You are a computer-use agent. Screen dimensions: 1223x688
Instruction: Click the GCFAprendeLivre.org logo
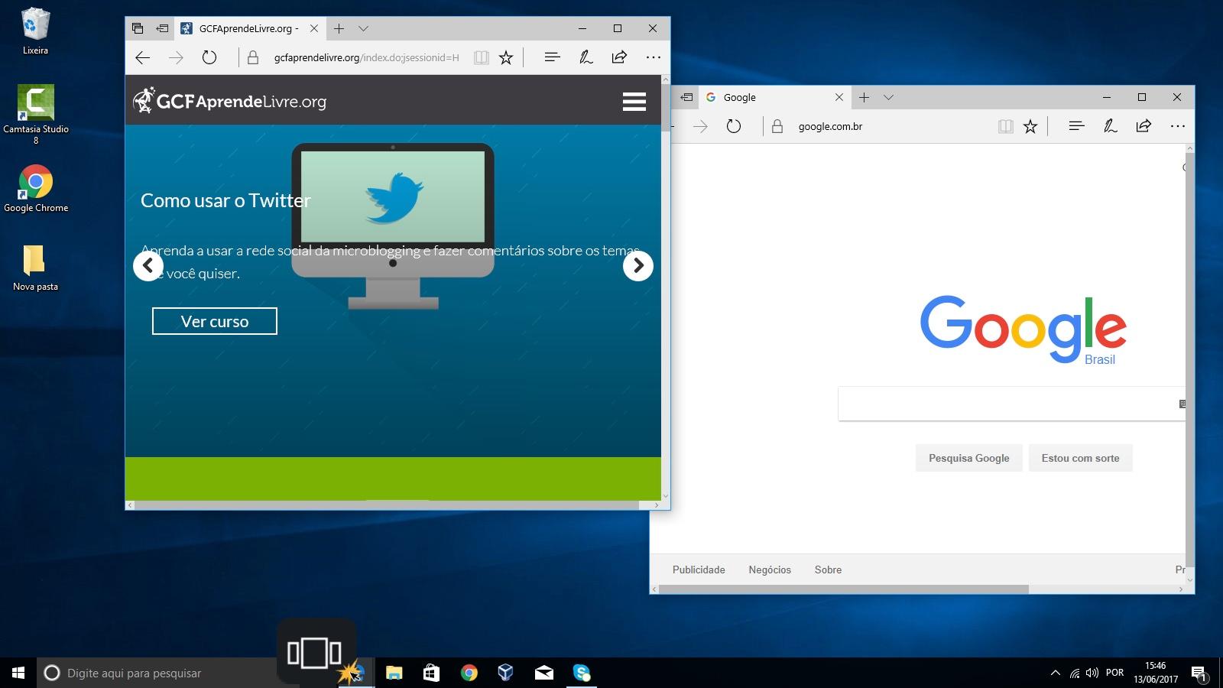coord(229,101)
